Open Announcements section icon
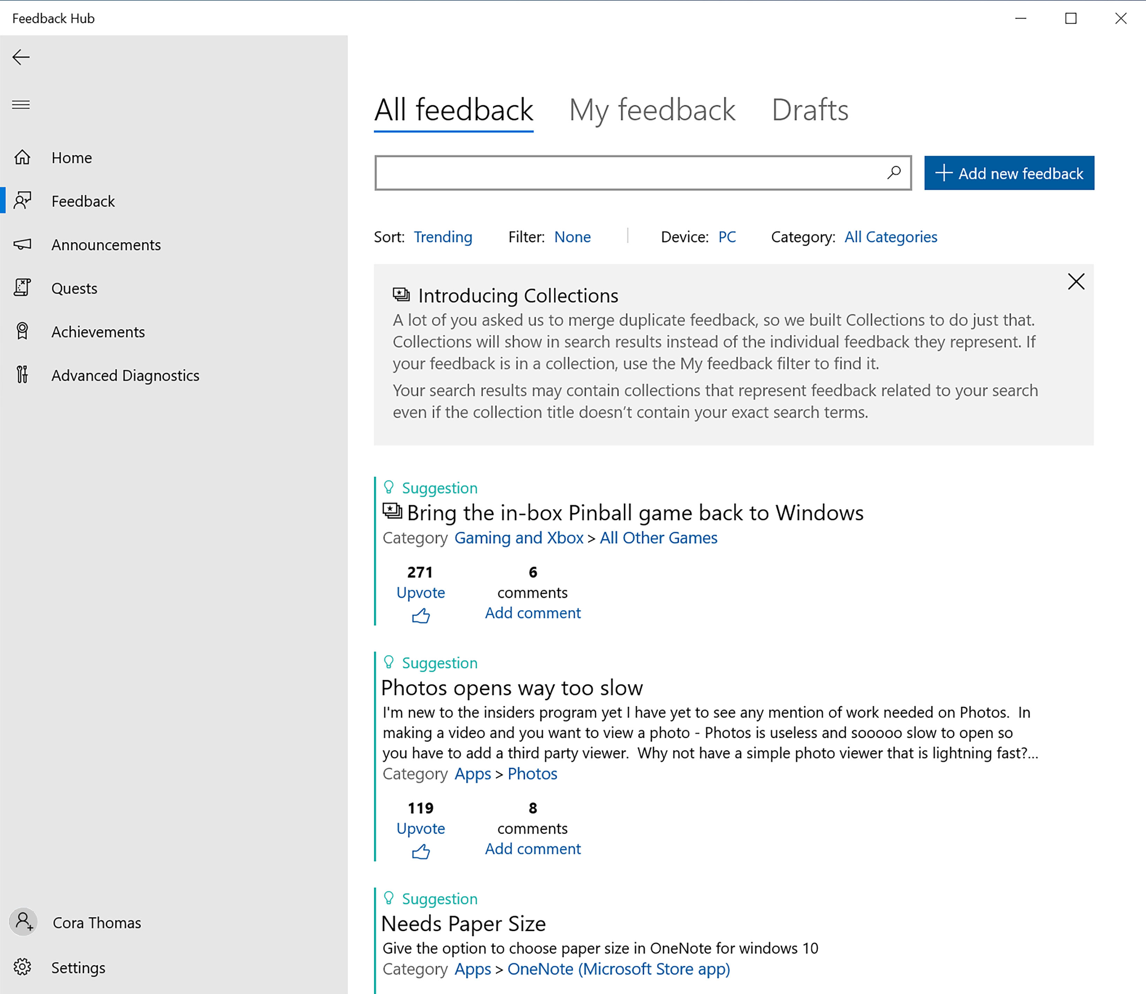This screenshot has width=1146, height=994. (23, 244)
